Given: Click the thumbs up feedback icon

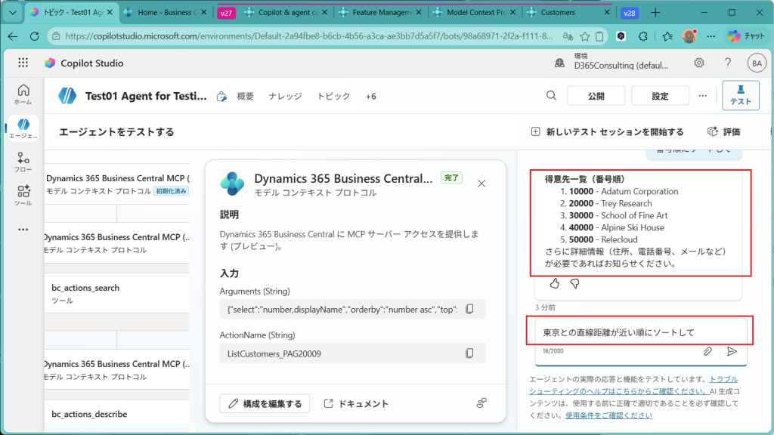Looking at the screenshot, I should coord(555,284).
